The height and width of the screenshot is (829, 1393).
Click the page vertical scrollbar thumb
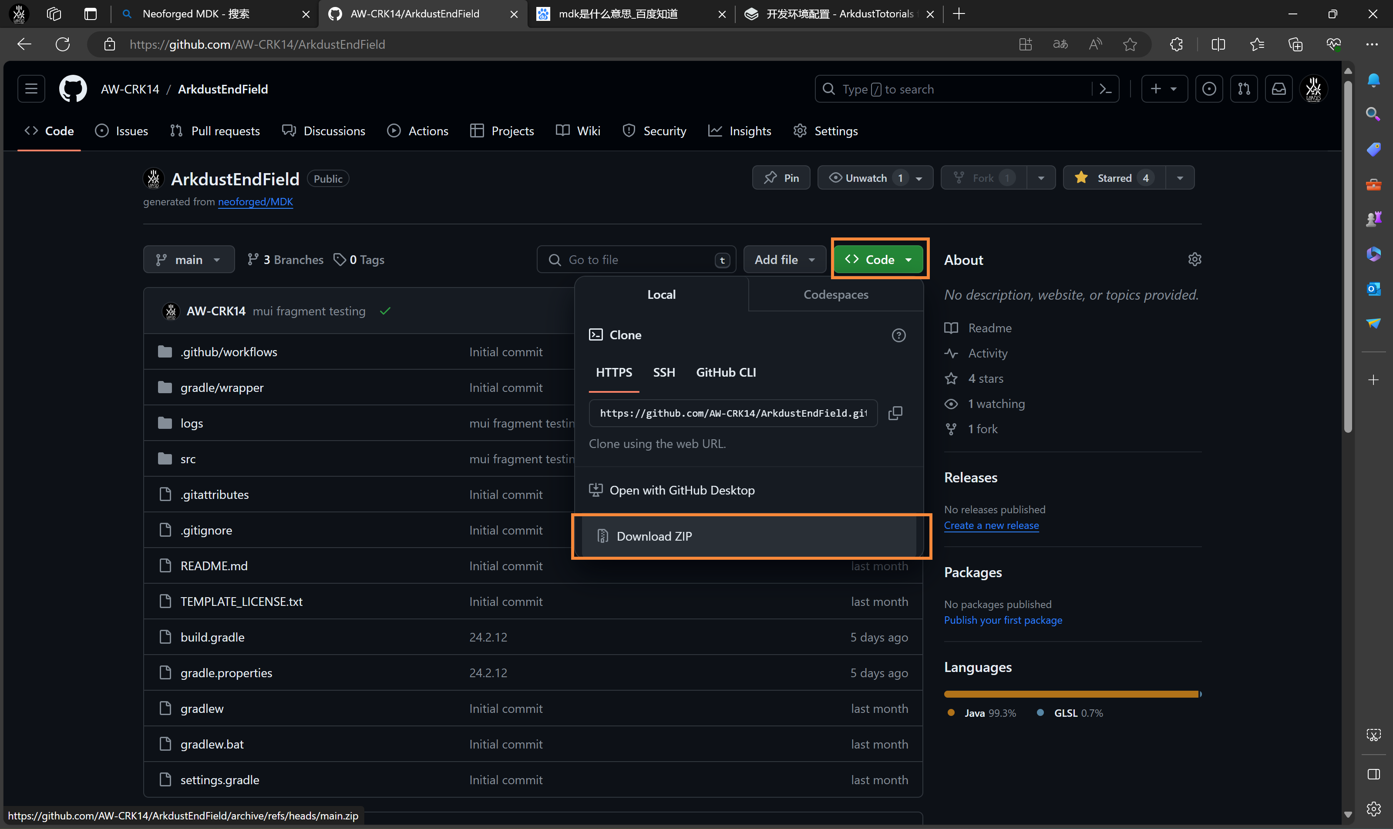pyautogui.click(x=1348, y=257)
